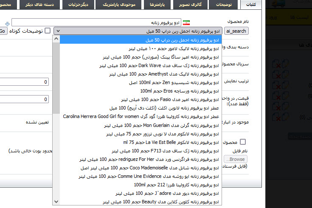Image resolution: width=312 pixels, height=208 pixels.
Task: Click the Iran flag language icon
Action: tap(186, 22)
